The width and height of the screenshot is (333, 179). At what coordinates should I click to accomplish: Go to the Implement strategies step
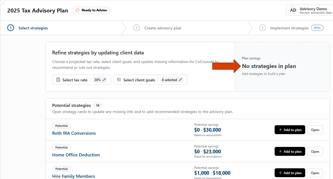(x=289, y=28)
